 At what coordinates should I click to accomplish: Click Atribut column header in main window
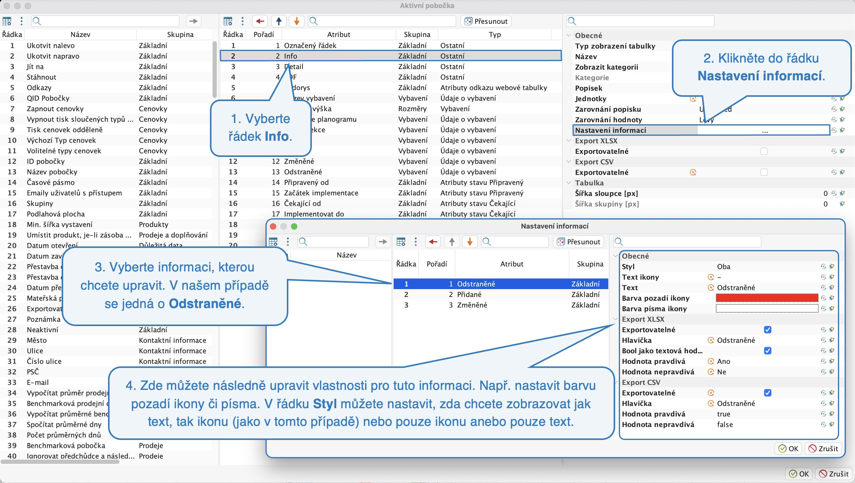click(338, 34)
